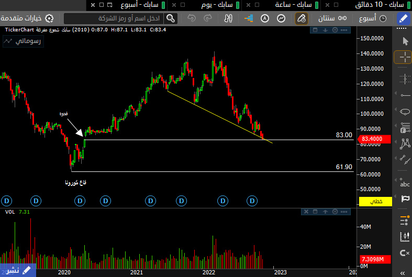Select the trend line channel tool
Image resolution: width=412 pixels, height=277 pixels.
[405, 160]
